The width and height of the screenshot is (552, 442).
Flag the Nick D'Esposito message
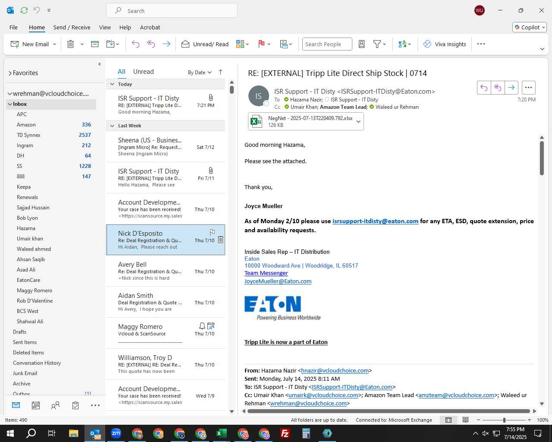coord(212,232)
